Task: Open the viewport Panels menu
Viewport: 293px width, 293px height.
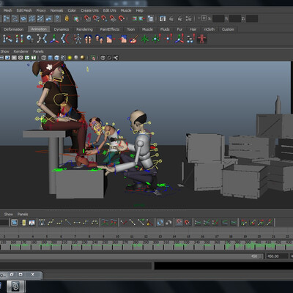Action: pyautogui.click(x=38, y=51)
